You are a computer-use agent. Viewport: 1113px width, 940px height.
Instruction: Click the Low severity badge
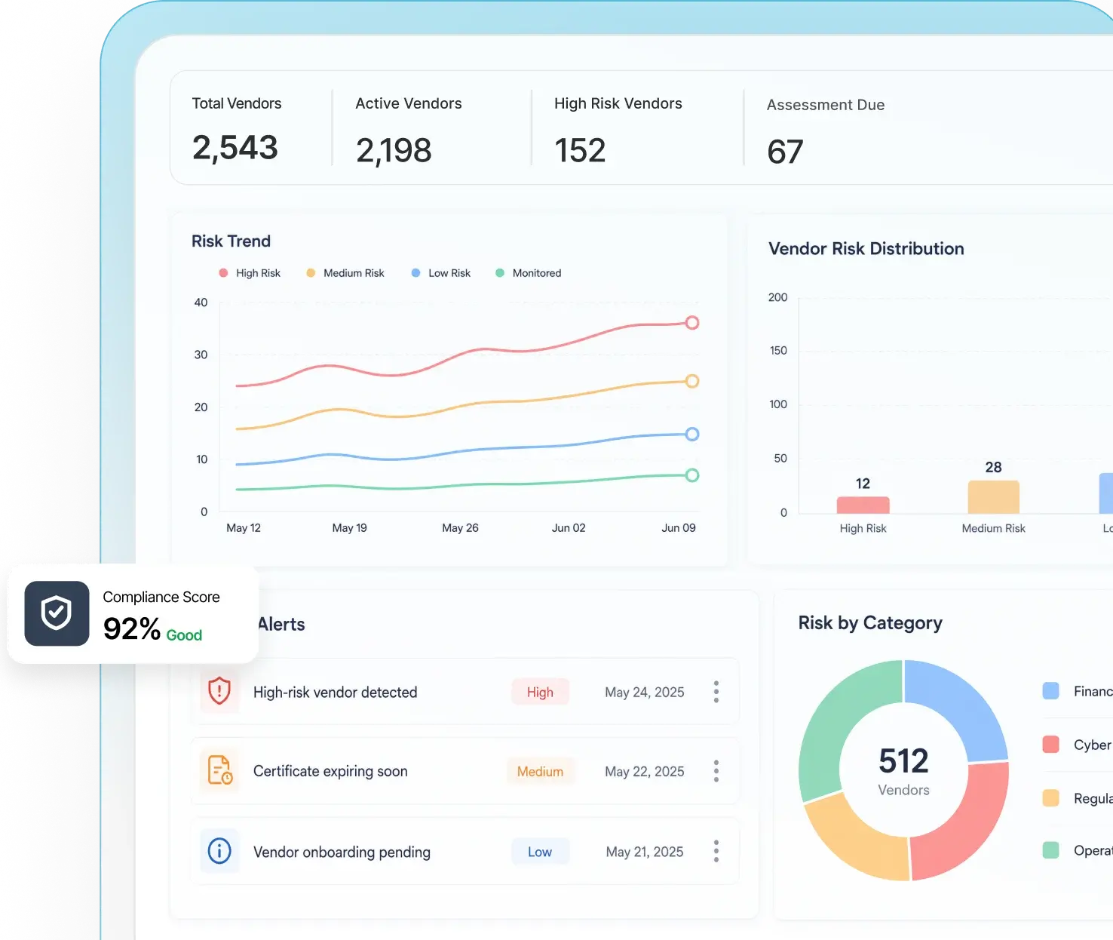point(540,852)
